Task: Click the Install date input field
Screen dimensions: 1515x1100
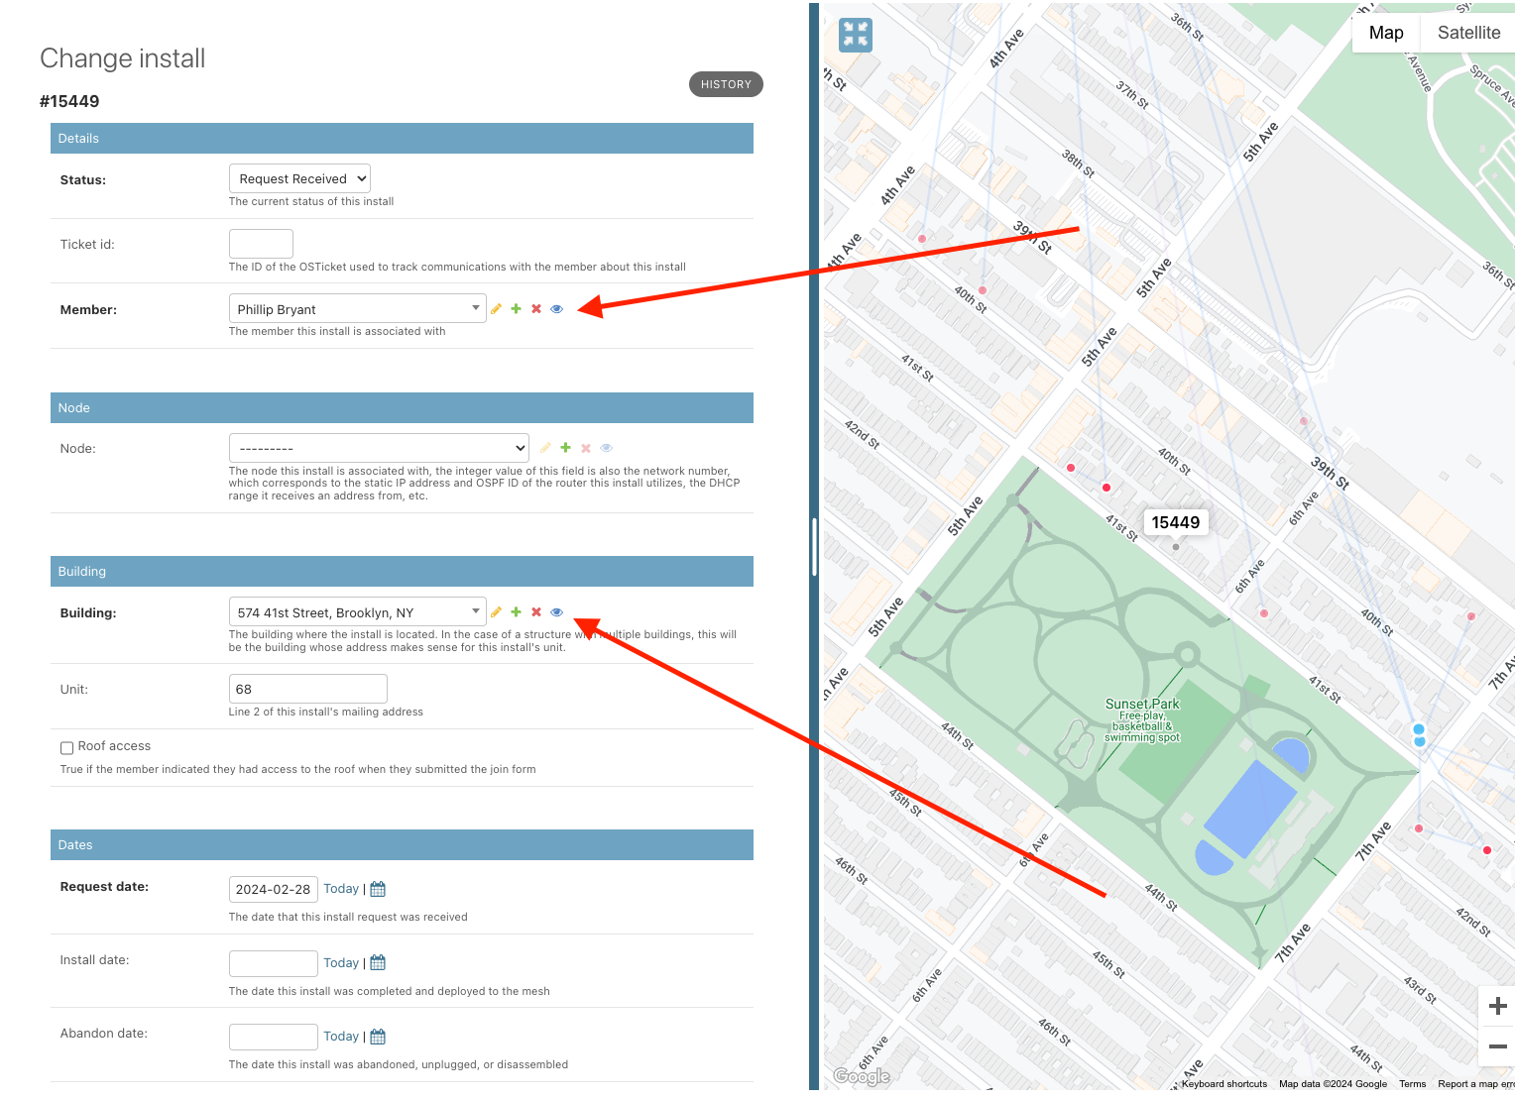Action: pos(273,963)
